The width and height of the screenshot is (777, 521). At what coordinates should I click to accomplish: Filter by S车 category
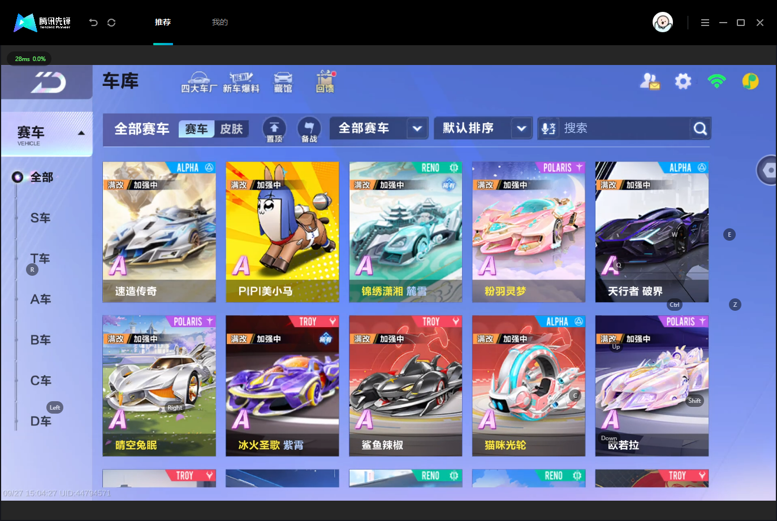click(40, 218)
